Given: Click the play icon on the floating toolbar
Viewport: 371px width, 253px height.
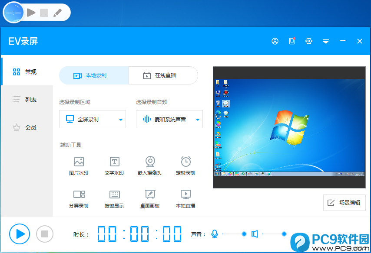Looking at the screenshot, I should (31, 13).
